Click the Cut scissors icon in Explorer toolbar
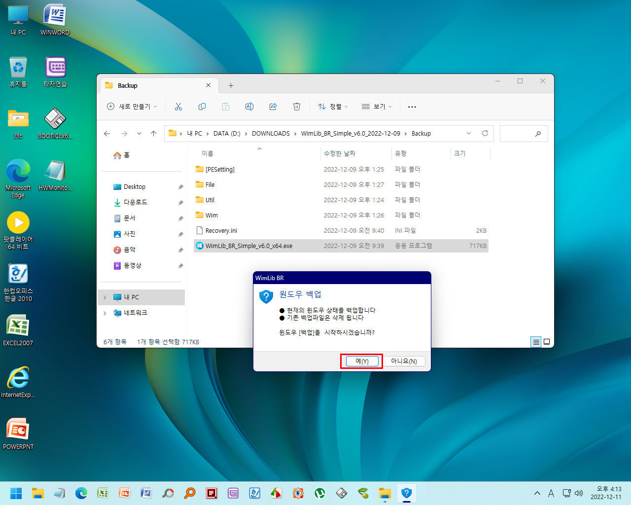631x505 pixels. pos(178,107)
